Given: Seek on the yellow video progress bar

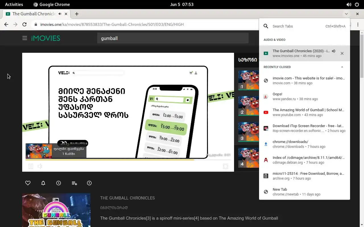Looking at the screenshot, I should pyautogui.click(x=128, y=160).
